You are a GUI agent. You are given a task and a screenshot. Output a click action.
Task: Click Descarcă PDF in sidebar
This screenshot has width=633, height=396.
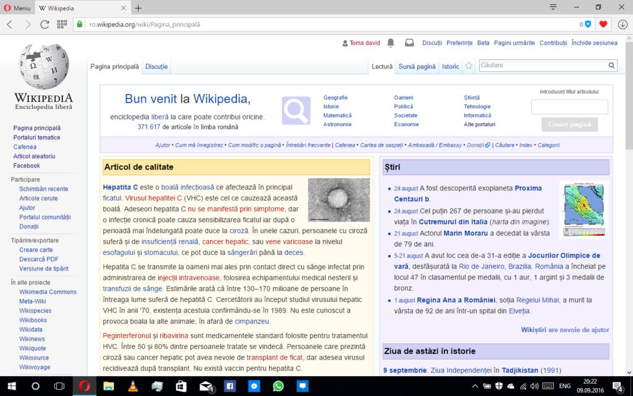(39, 259)
